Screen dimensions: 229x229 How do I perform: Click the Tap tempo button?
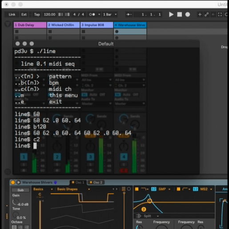tap(37, 14)
